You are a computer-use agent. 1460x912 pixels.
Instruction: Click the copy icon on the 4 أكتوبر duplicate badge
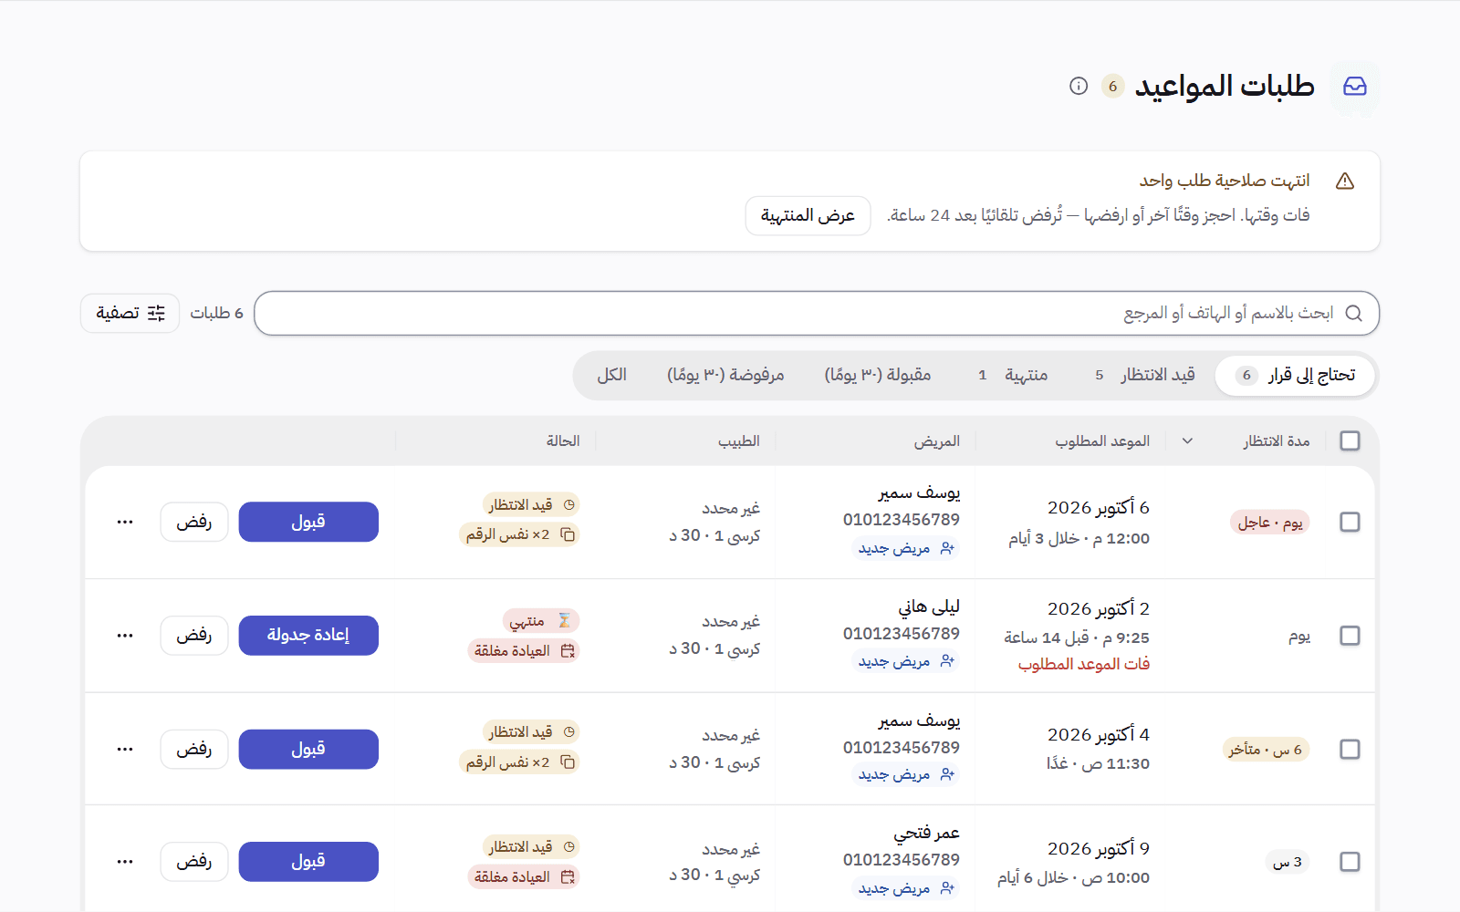tap(568, 762)
